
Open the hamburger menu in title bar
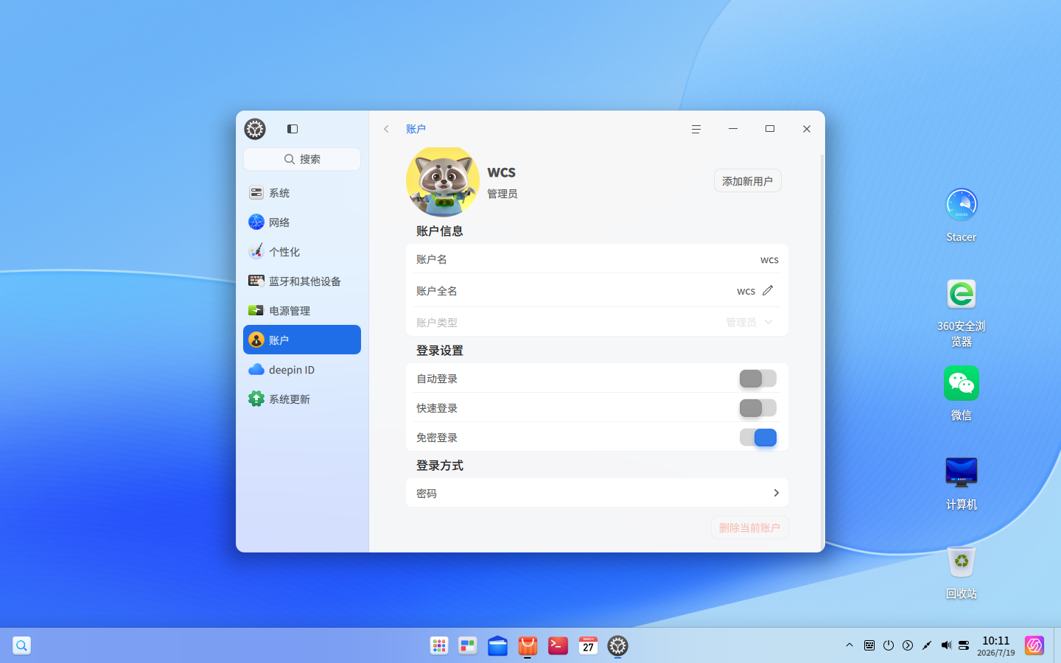(696, 129)
